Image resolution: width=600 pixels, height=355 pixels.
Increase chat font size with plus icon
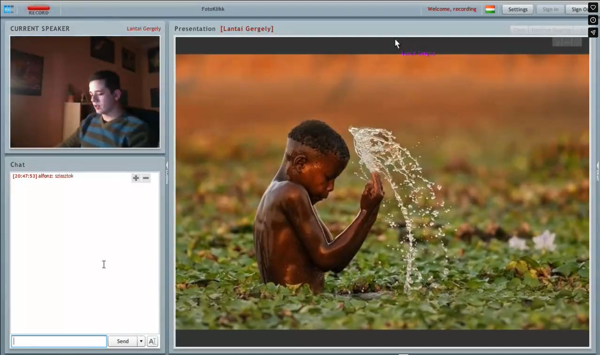pyautogui.click(x=136, y=178)
